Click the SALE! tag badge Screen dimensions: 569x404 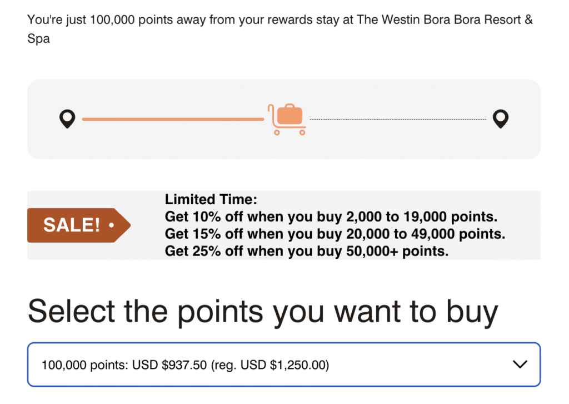pos(78,225)
